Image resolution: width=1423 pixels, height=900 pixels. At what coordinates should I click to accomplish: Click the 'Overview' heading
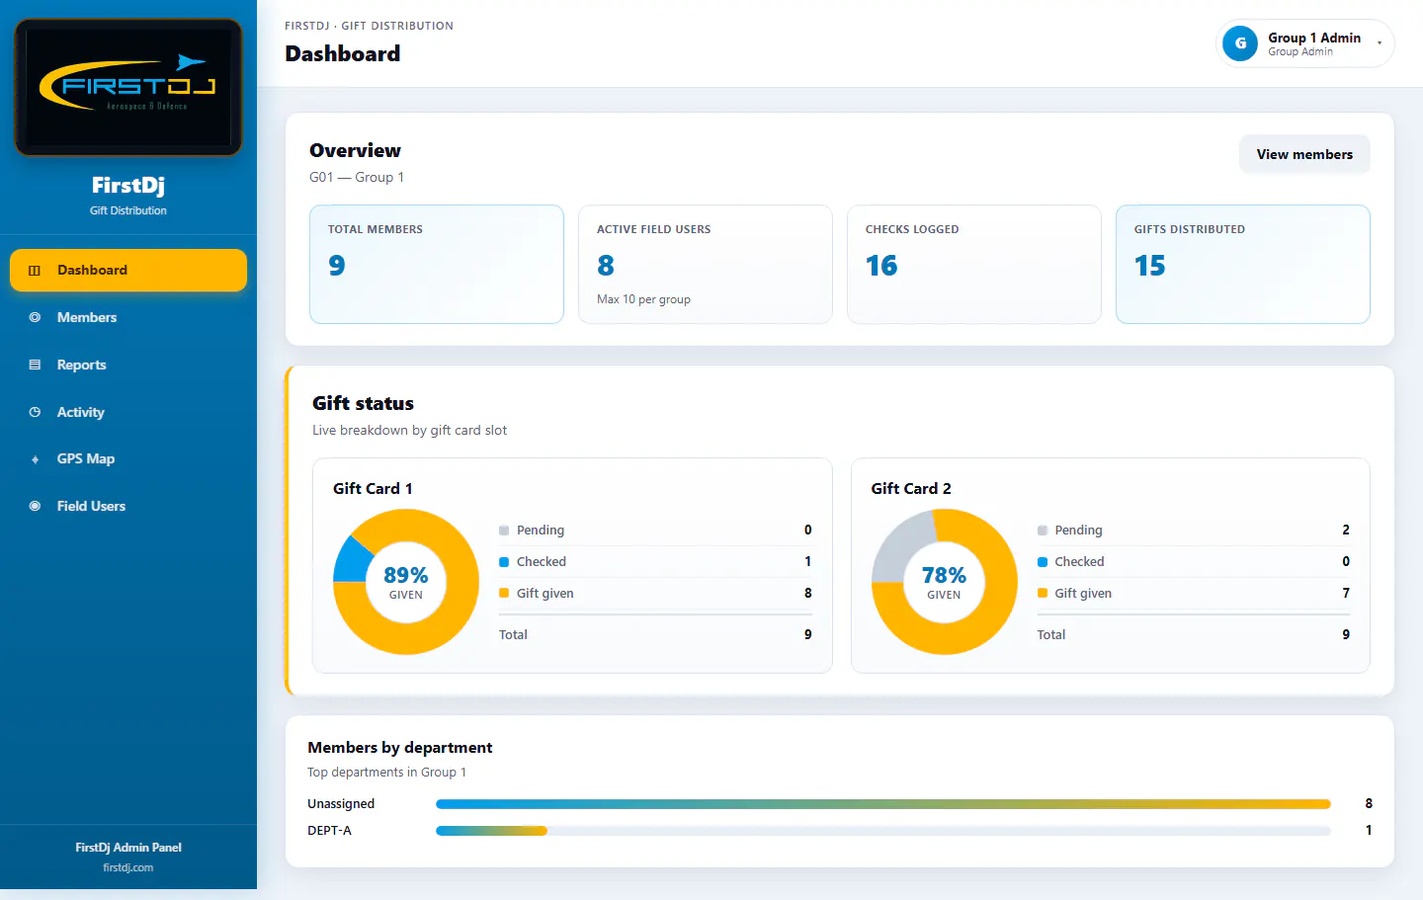(355, 150)
